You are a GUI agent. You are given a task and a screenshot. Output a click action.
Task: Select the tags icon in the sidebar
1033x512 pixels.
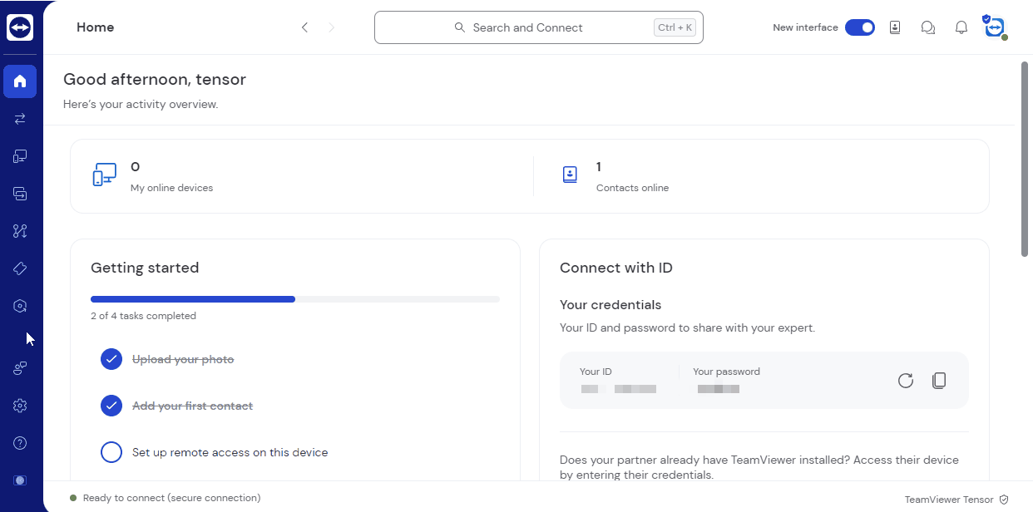[20, 268]
